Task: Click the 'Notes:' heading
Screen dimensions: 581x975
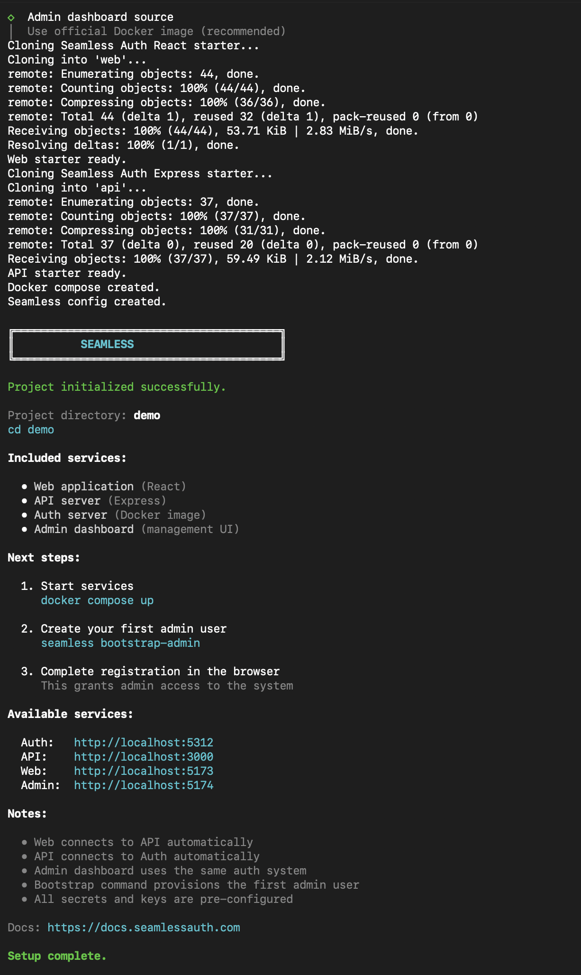Action: [27, 814]
